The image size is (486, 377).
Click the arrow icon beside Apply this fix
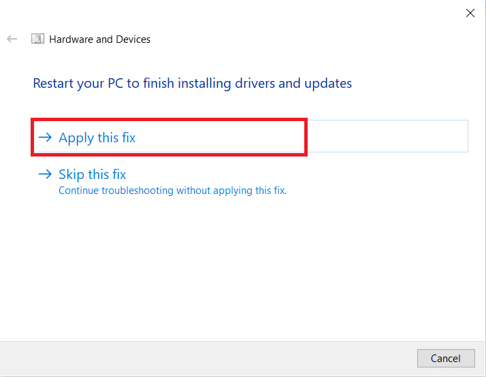click(45, 137)
